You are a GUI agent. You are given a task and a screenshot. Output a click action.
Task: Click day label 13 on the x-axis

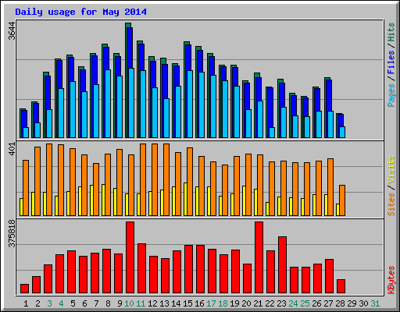(x=164, y=303)
